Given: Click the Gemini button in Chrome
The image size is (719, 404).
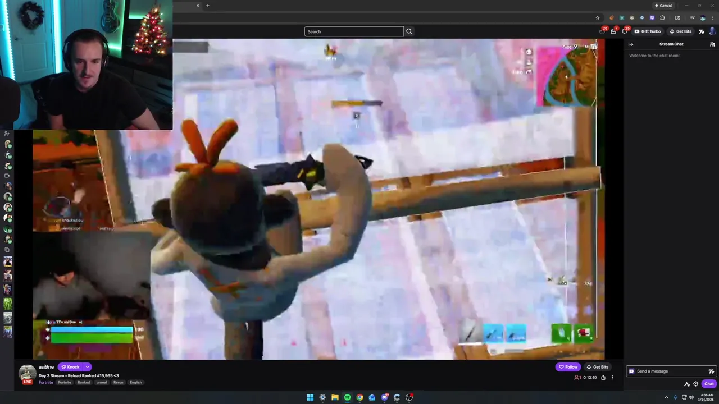Looking at the screenshot, I should 663,6.
